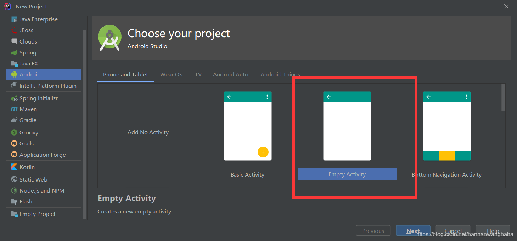Click the 'Bottom Navigation Activity' caption
Image resolution: width=517 pixels, height=241 pixels.
click(447, 175)
